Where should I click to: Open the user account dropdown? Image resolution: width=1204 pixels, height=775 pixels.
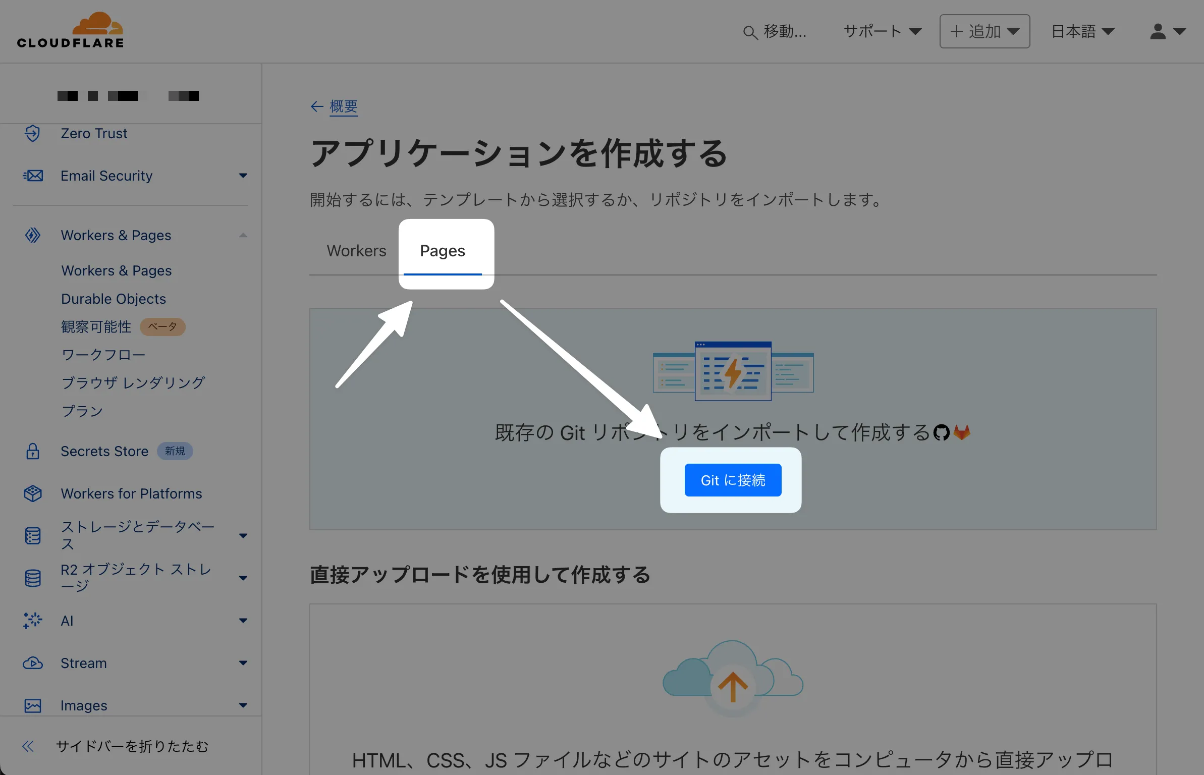[x=1167, y=31]
